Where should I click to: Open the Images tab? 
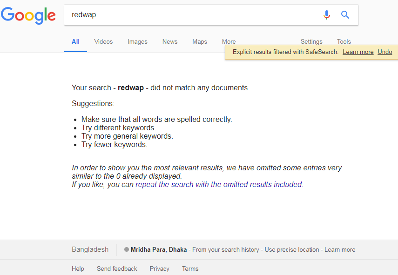click(137, 42)
